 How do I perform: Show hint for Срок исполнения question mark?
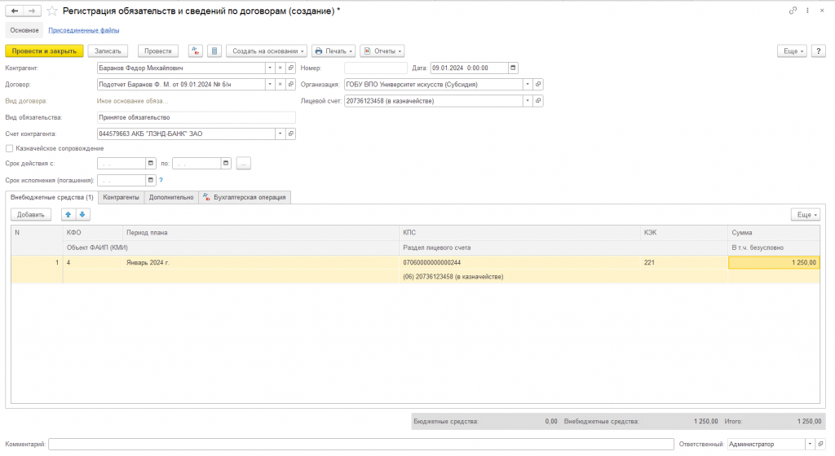(x=161, y=180)
